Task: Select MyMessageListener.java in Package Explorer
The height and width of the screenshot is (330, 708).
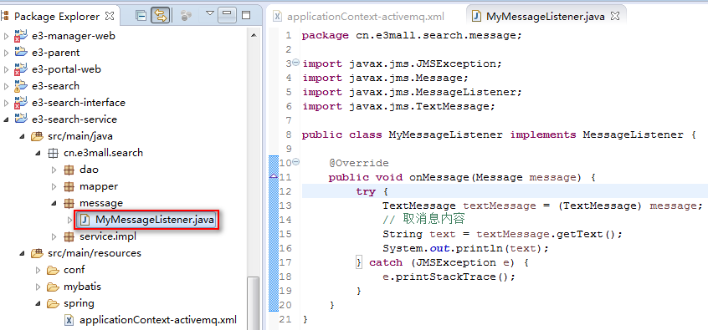Action: pyautogui.click(x=146, y=220)
